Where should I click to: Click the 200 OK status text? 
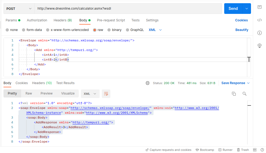click(x=169, y=83)
